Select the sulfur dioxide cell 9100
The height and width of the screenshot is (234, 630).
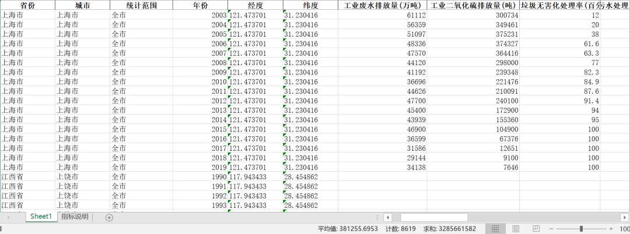(x=473, y=158)
